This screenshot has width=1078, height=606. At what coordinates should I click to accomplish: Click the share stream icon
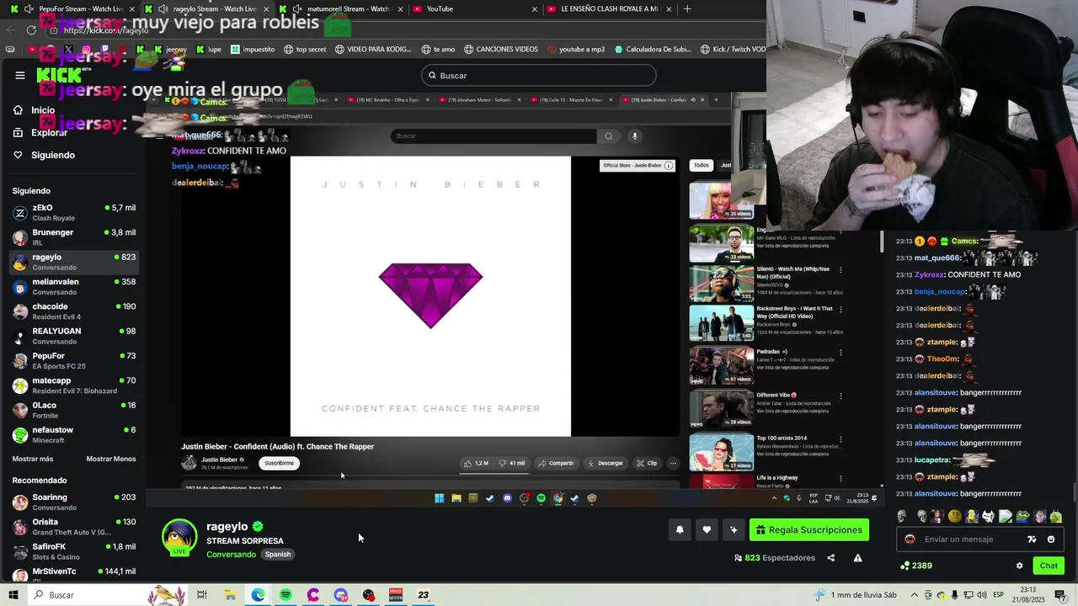[x=830, y=558]
